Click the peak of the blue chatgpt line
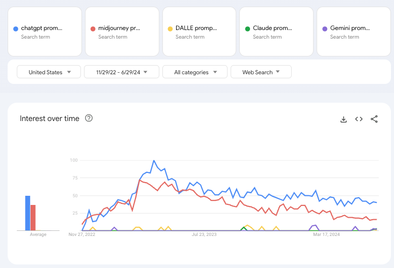This screenshot has height=268, width=394. [154, 161]
